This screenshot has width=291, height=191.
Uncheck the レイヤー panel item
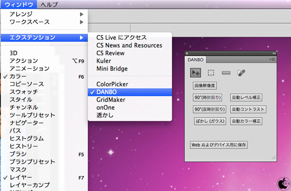[44, 178]
